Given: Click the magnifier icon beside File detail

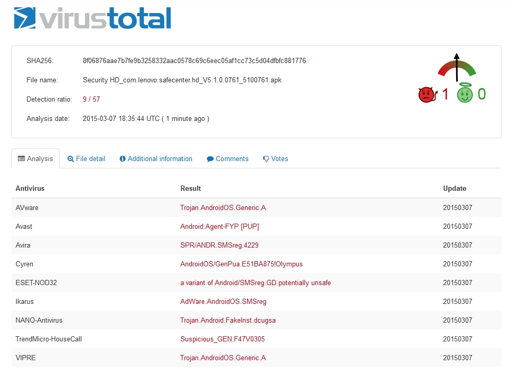Looking at the screenshot, I should [x=70, y=159].
